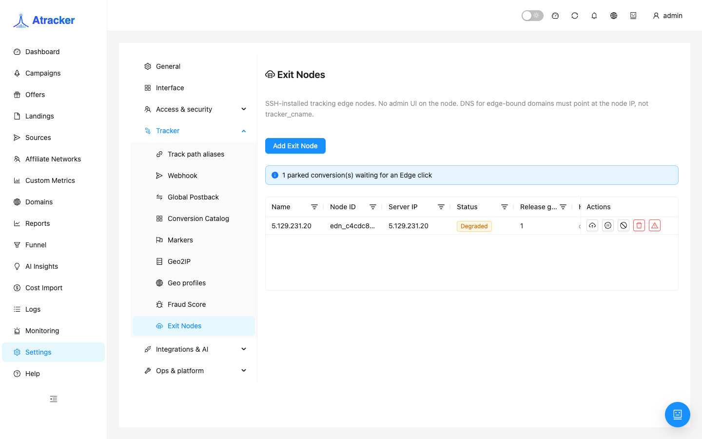This screenshot has width=702, height=439.
Task: Open the language globe icon in the header
Action: pos(614,16)
